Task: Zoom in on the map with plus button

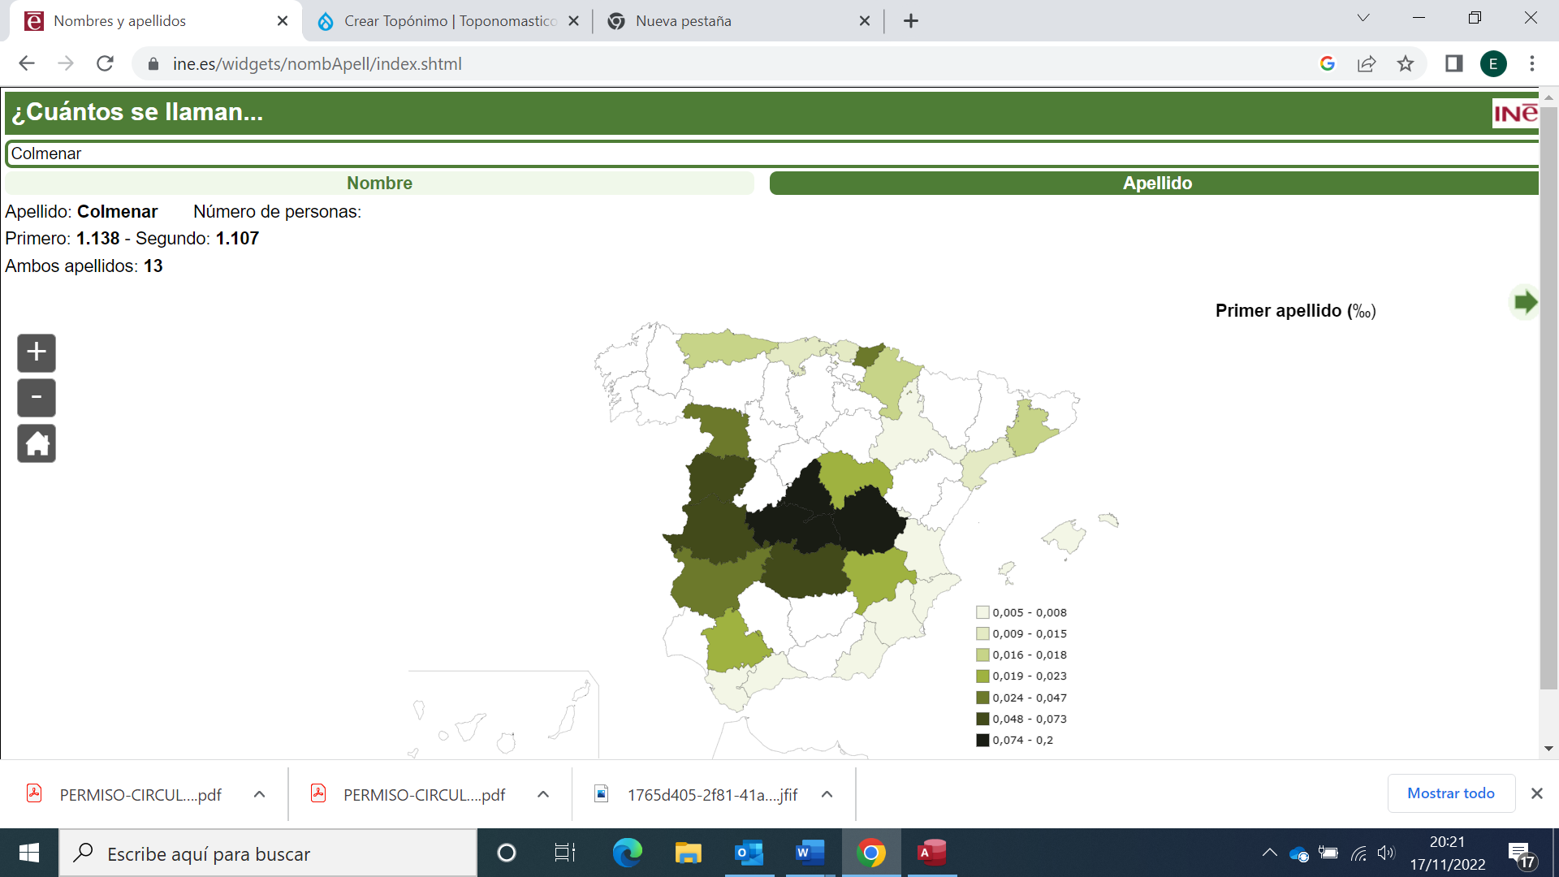Action: point(37,352)
